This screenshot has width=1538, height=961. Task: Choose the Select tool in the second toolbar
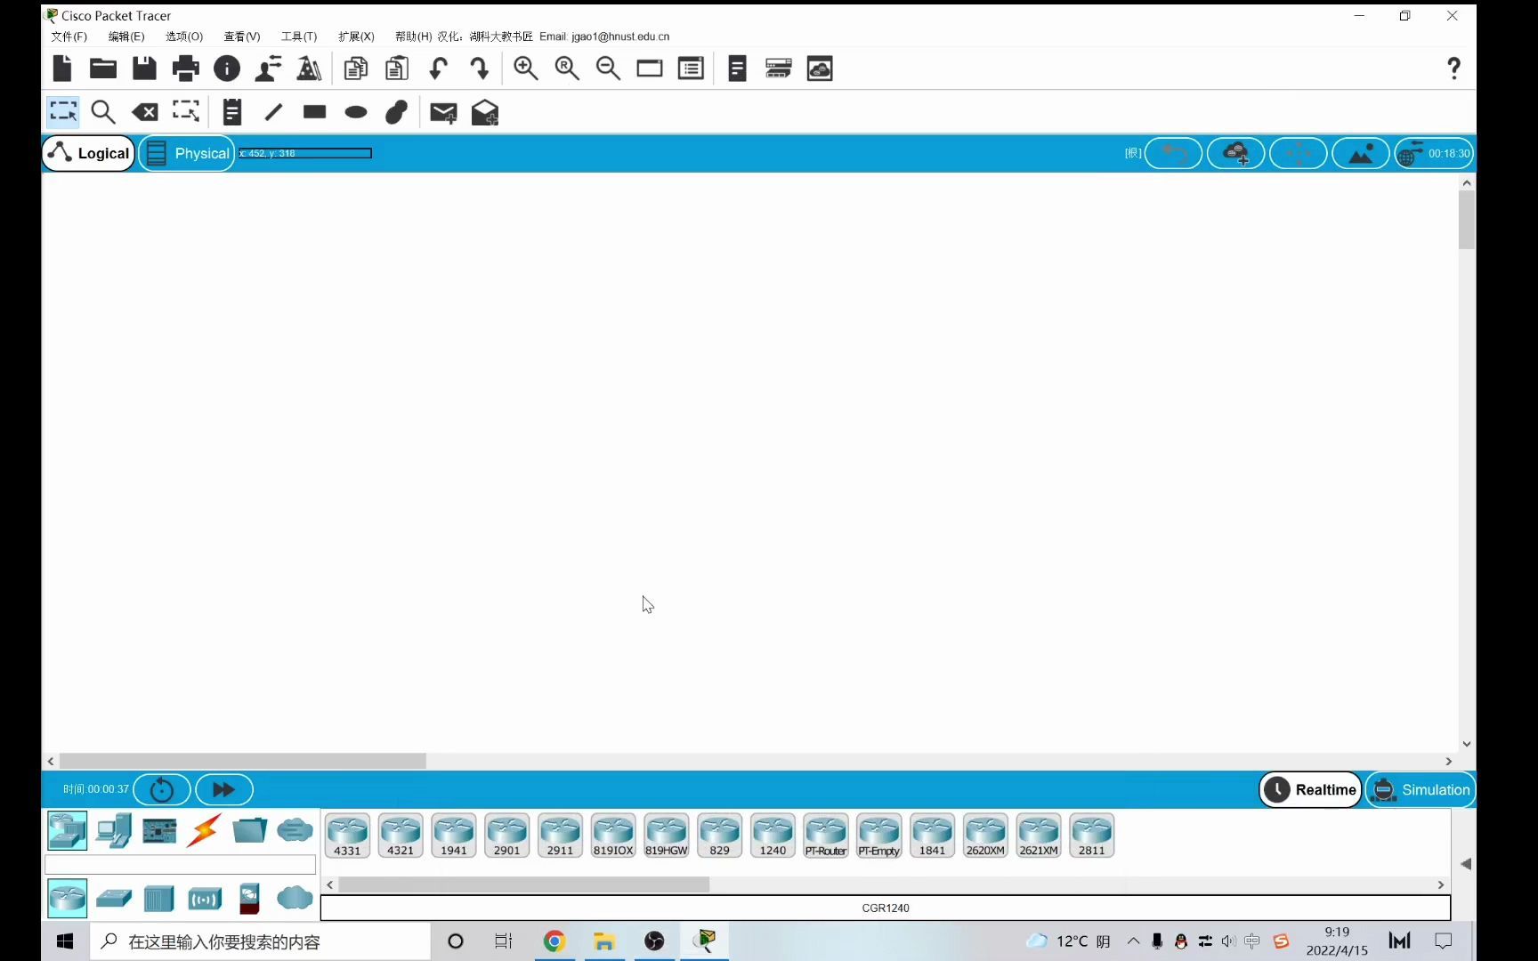point(63,111)
